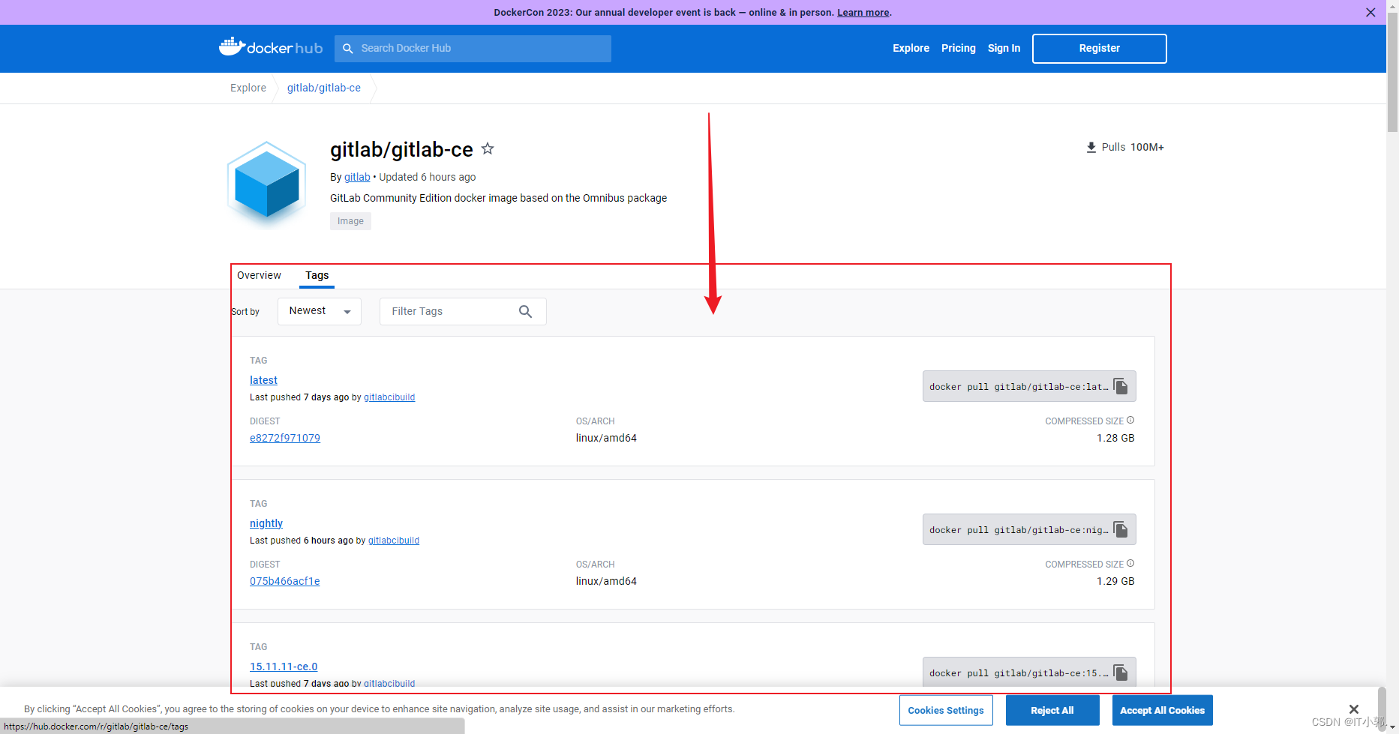Click the Reject All cookies button
Image resolution: width=1399 pixels, height=734 pixels.
(x=1052, y=710)
